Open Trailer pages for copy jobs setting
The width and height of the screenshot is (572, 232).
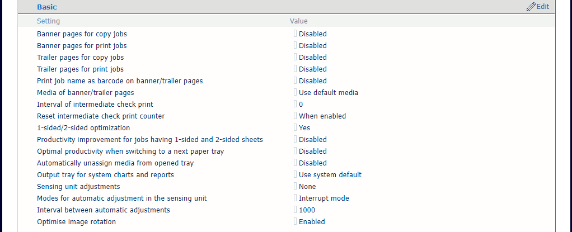pos(80,58)
